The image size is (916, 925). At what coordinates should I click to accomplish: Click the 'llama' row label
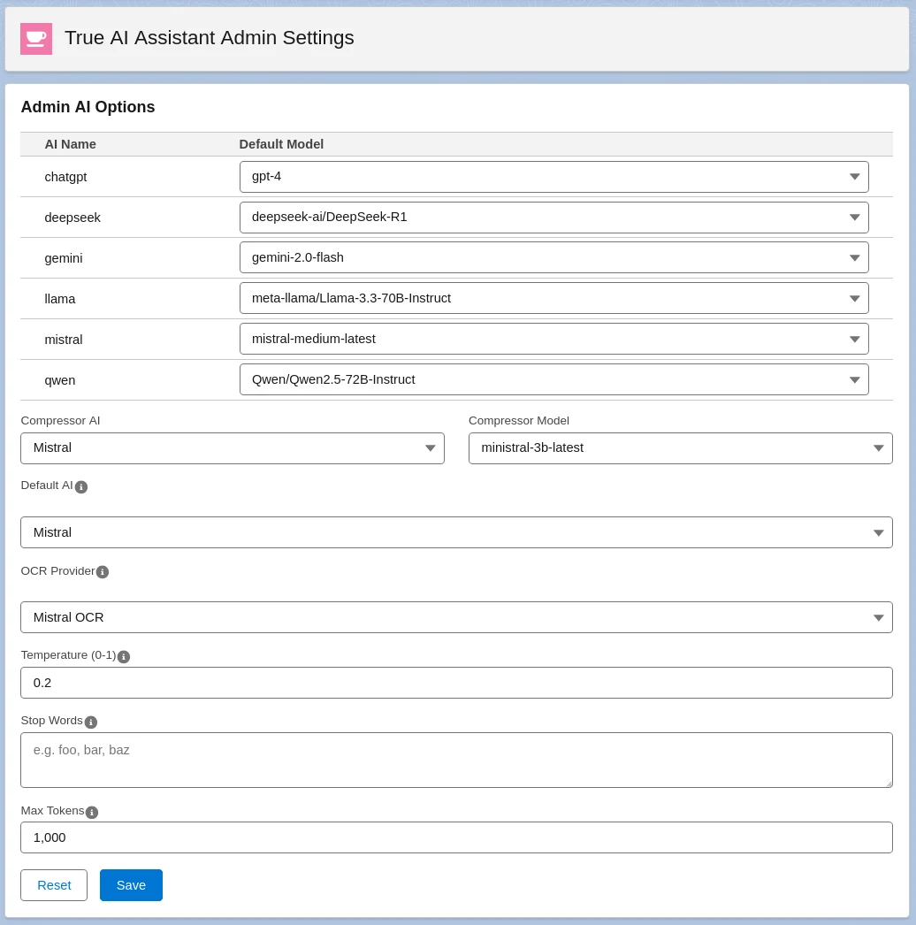[60, 299]
